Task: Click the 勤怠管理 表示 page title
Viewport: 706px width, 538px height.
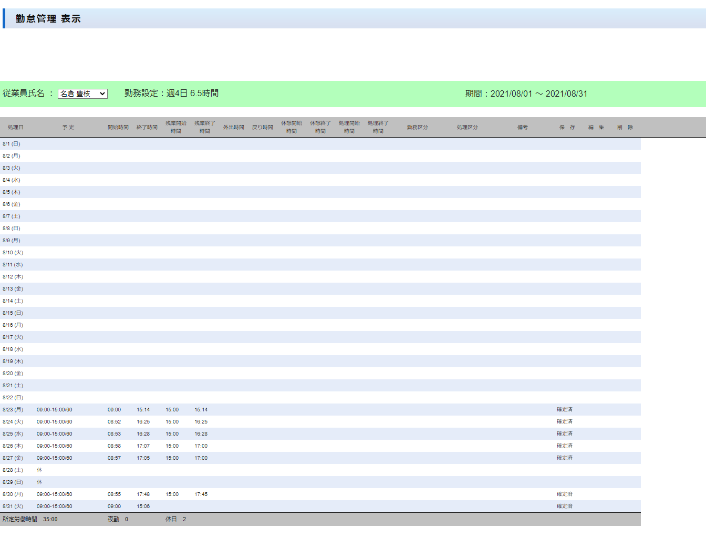Action: pos(48,19)
